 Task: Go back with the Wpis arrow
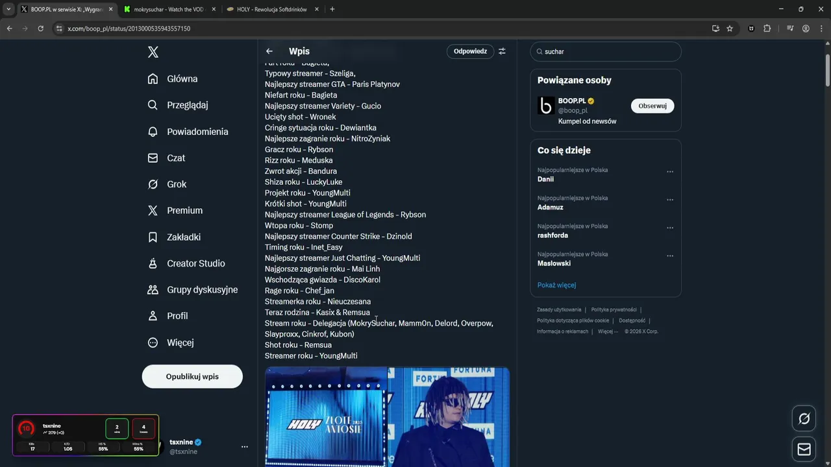point(269,51)
